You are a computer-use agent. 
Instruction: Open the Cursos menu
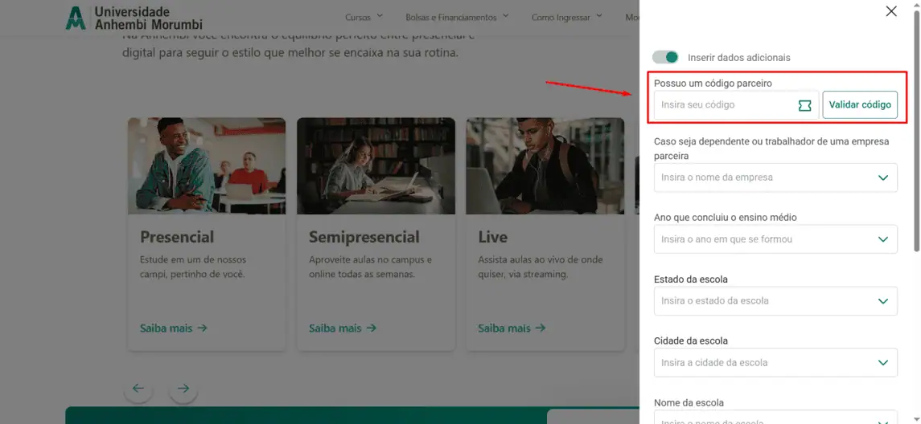(364, 17)
